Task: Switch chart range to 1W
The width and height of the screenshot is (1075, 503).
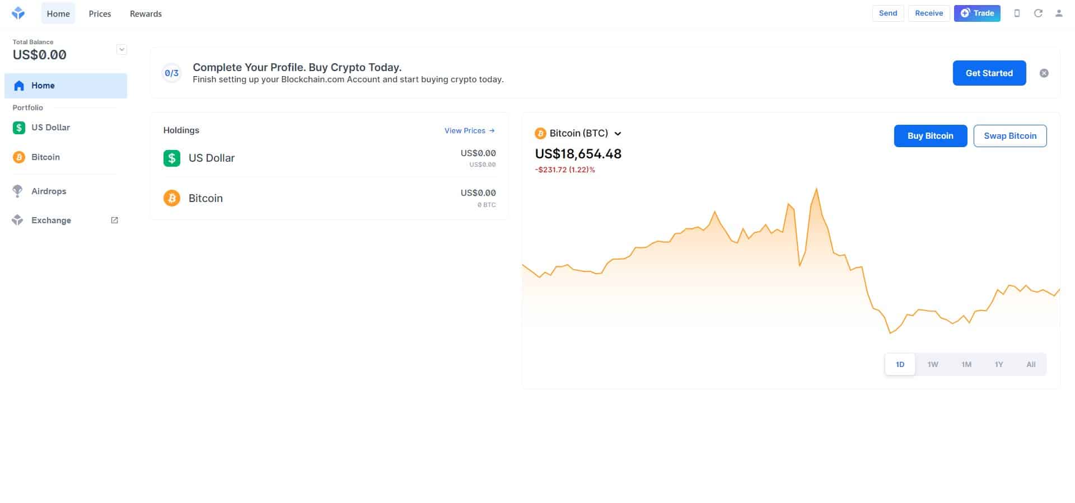Action: point(933,364)
